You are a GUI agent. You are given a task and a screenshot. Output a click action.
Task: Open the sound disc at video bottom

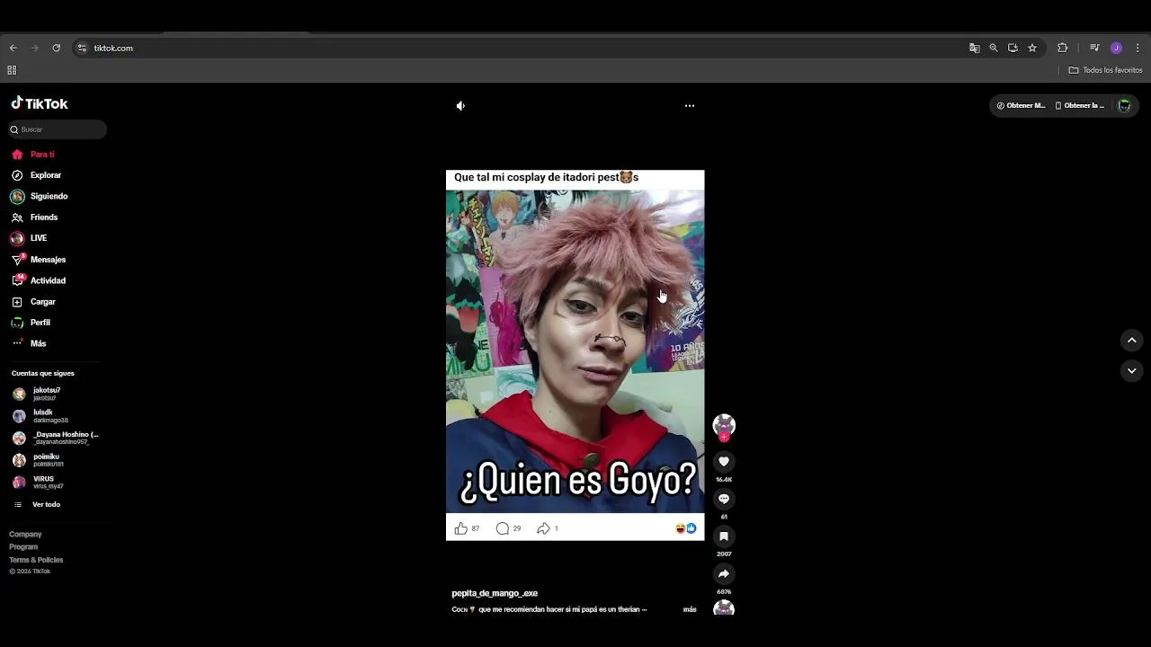pyautogui.click(x=724, y=608)
